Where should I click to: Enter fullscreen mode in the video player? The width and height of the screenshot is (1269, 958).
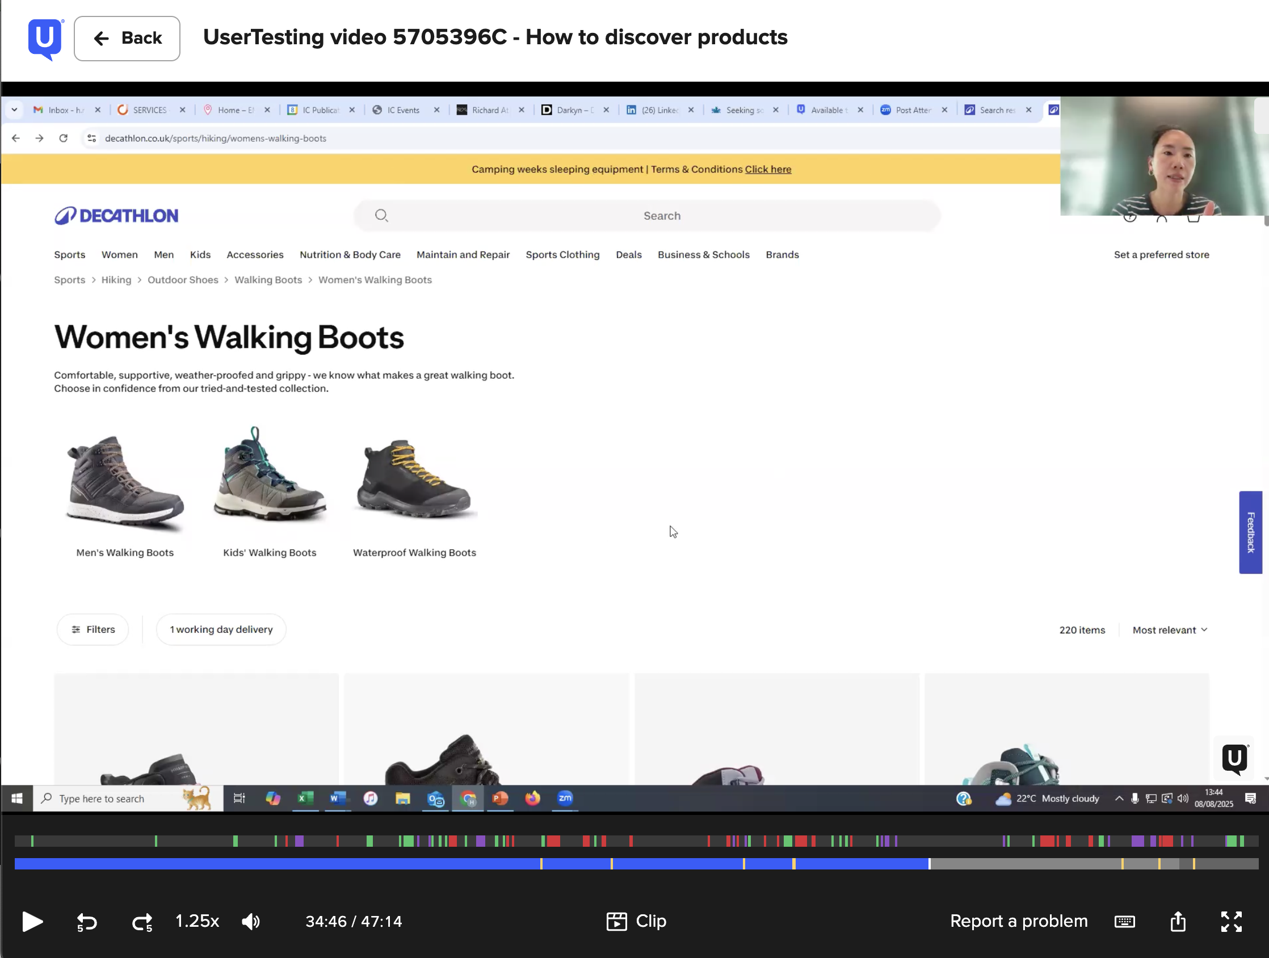click(1231, 922)
